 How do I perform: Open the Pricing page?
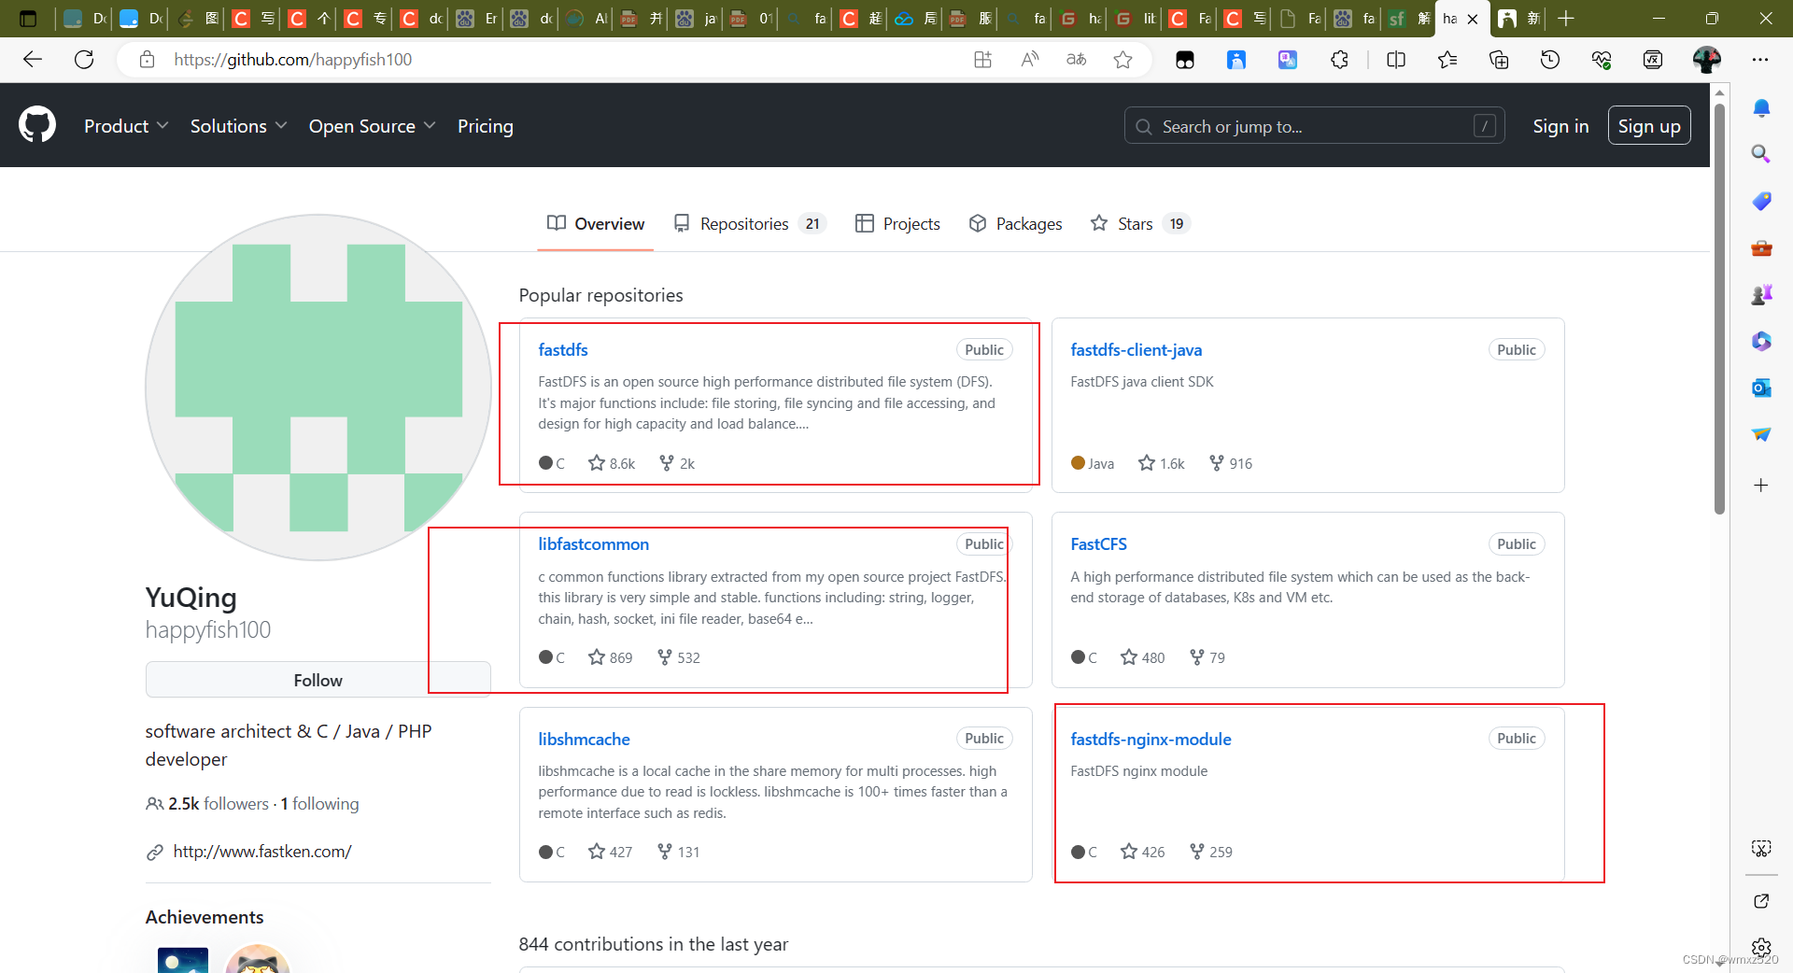[x=486, y=126]
